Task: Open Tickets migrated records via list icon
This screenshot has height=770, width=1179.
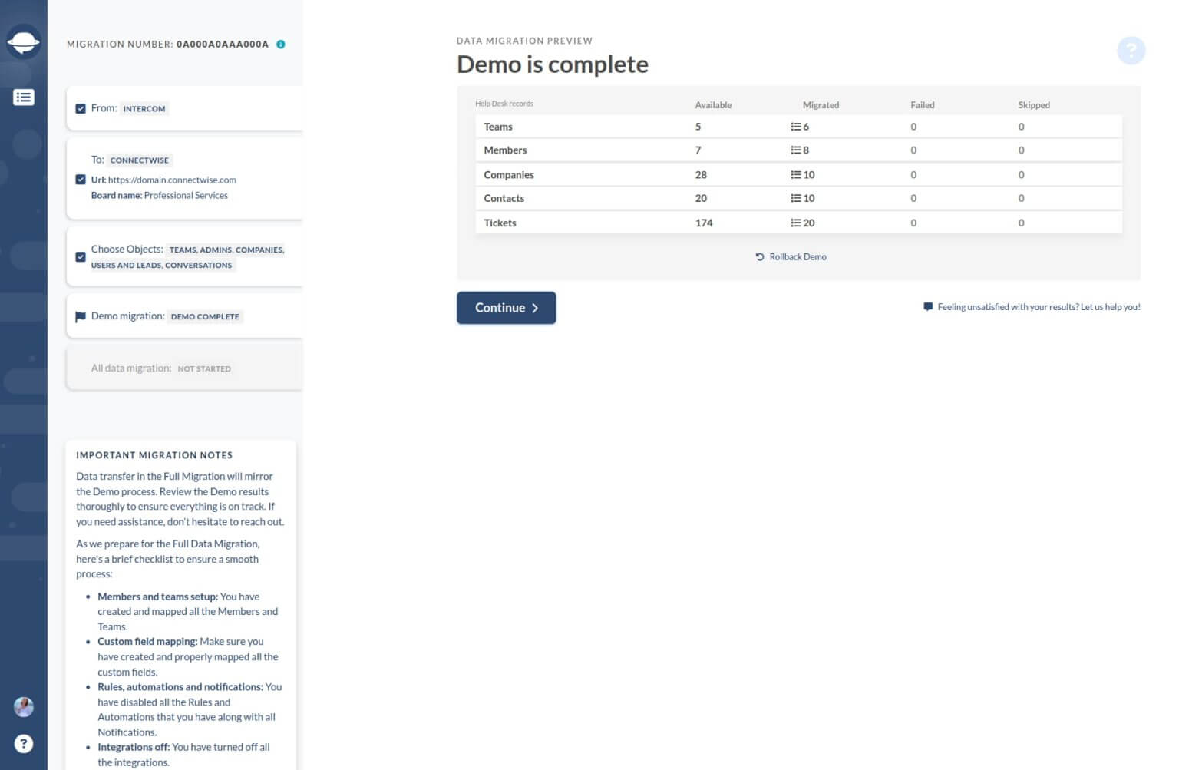Action: pos(797,223)
